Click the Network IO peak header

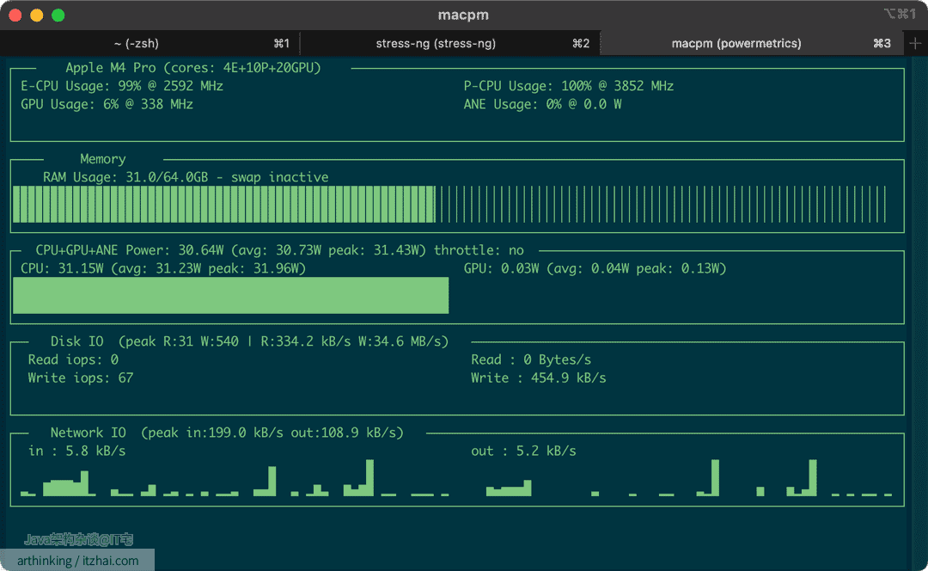(x=227, y=433)
